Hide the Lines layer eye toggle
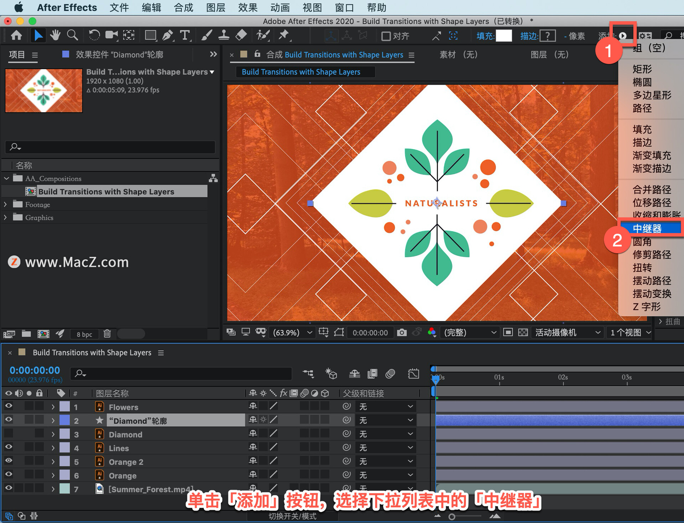The width and height of the screenshot is (684, 523). coord(8,447)
